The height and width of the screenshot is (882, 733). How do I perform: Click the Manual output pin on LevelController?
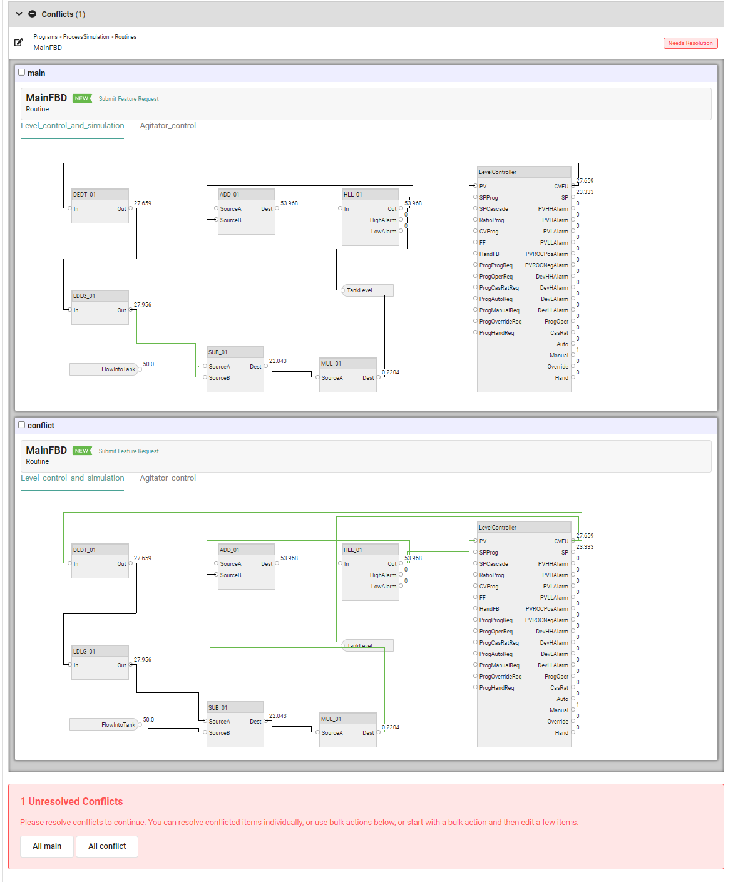point(573,355)
